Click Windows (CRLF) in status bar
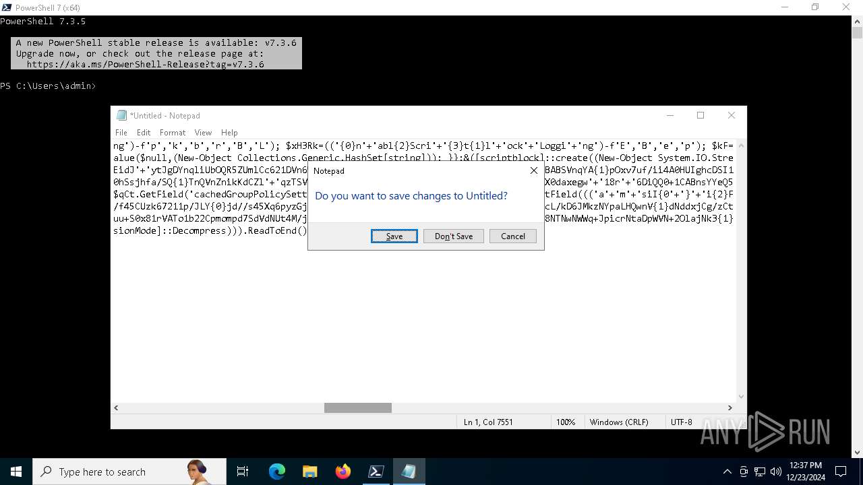The height and width of the screenshot is (485, 863). tap(619, 422)
